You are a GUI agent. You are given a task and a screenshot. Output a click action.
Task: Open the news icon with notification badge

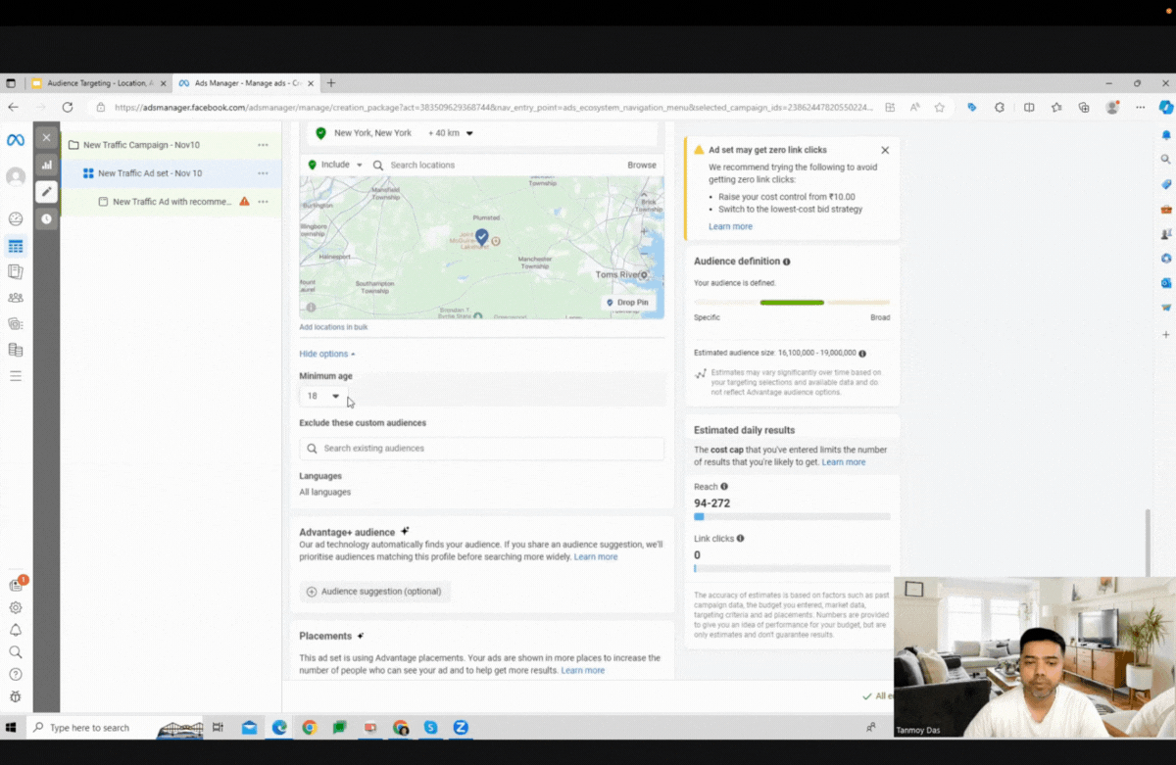(16, 585)
